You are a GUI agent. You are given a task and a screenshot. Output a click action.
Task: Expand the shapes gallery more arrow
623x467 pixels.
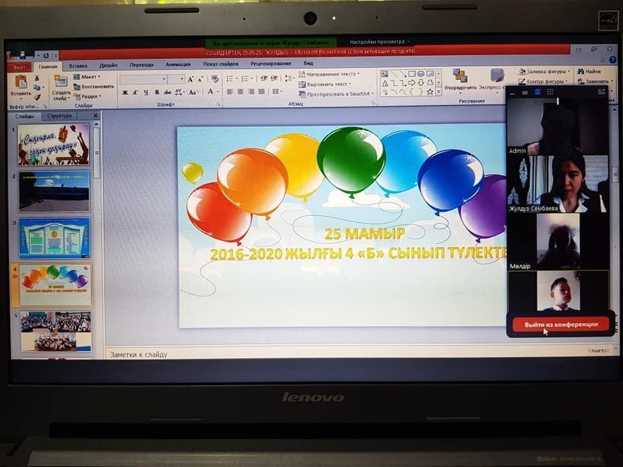[x=439, y=92]
